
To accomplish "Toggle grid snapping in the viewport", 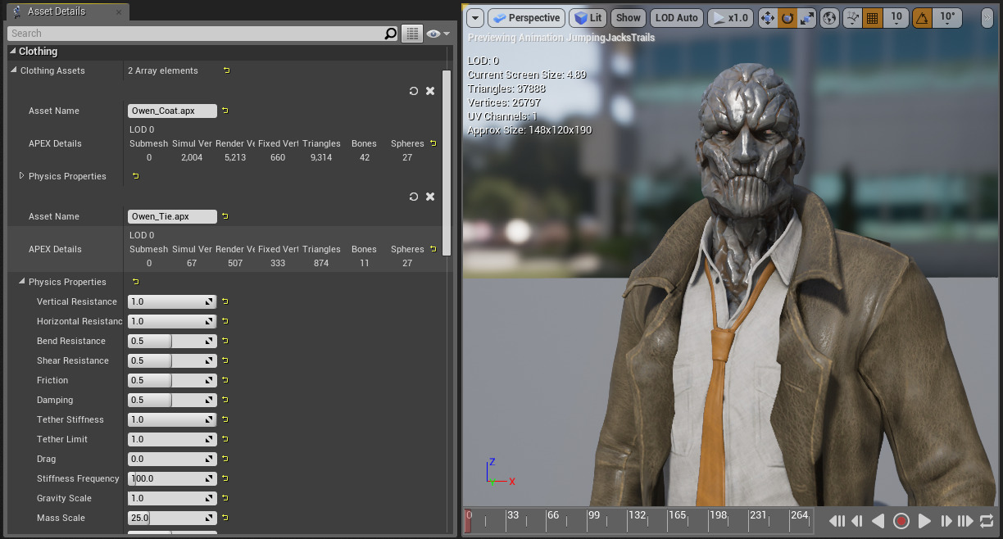I will pos(873,18).
